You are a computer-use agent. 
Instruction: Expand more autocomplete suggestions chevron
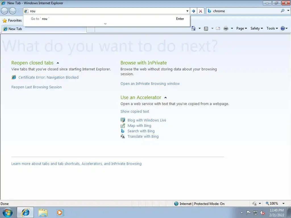tap(105, 24)
